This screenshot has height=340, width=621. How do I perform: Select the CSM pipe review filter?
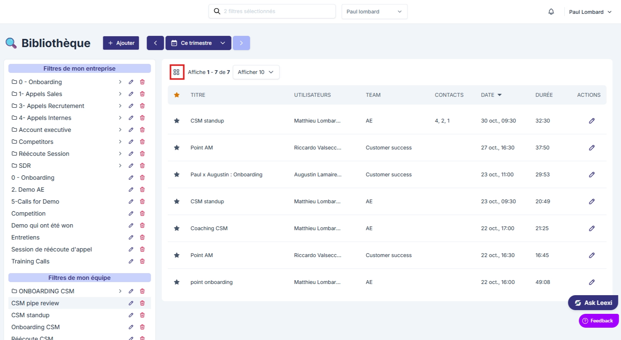(x=35, y=303)
